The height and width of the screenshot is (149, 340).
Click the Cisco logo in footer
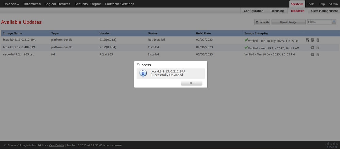(331, 145)
